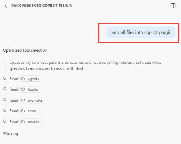This screenshot has height=144, width=181.
Task: Open the refactor folder chip
Action: (x=32, y=122)
